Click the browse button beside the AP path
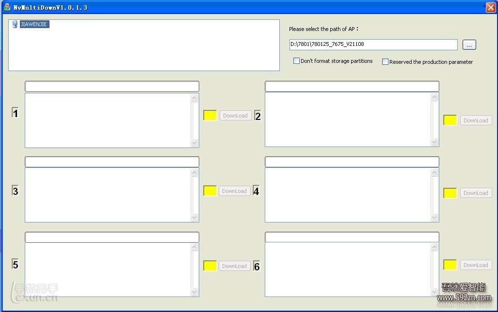 pyautogui.click(x=469, y=45)
